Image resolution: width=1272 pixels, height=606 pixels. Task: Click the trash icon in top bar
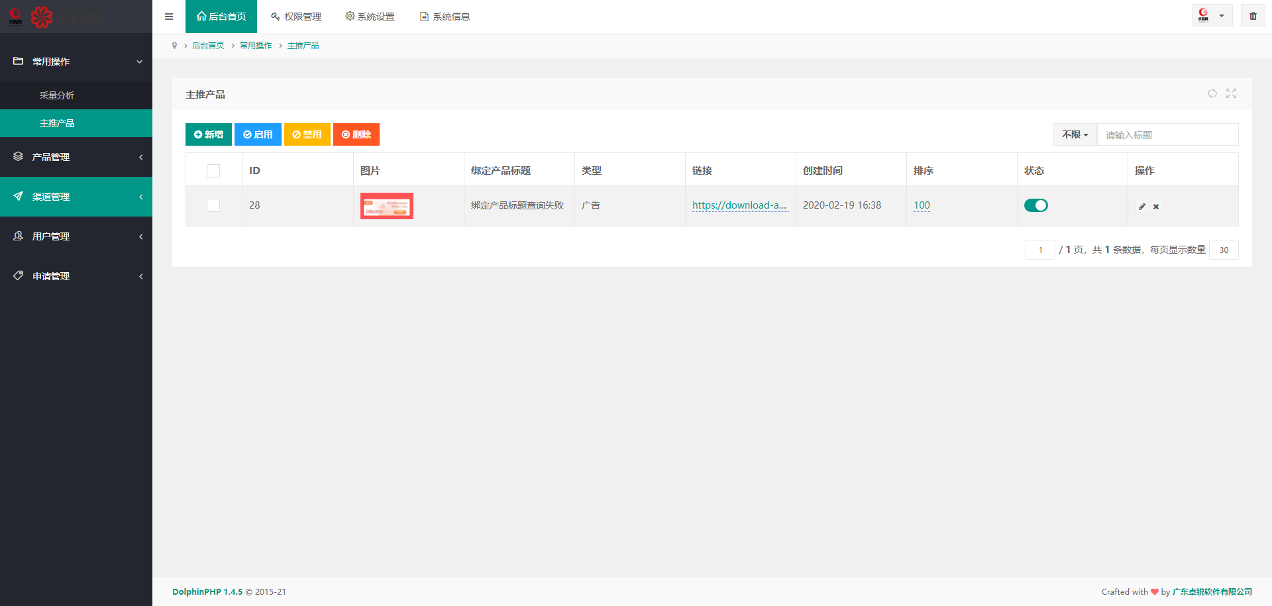pyautogui.click(x=1253, y=16)
